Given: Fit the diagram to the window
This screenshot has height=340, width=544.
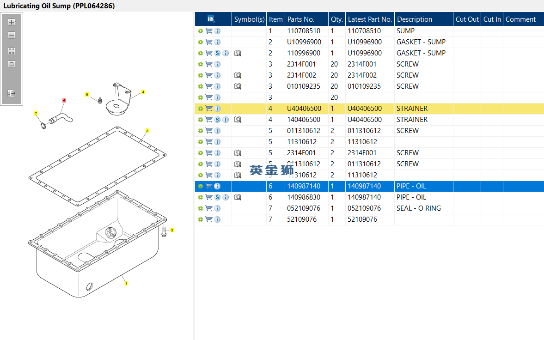Looking at the screenshot, I should [x=12, y=64].
